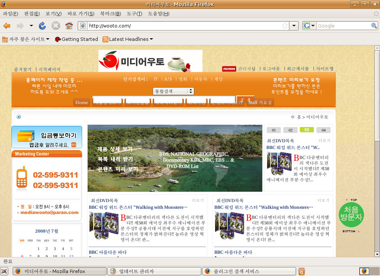Viewport: 380px width, 276px height.
Task: Expand the URL history dropdown arrow
Action: click(294, 26)
